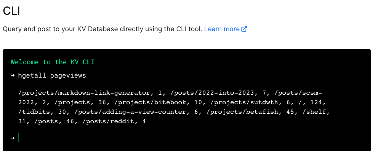Click the arrow prompt before the blinking cursor
This screenshot has width=378, height=151.
click(13, 138)
